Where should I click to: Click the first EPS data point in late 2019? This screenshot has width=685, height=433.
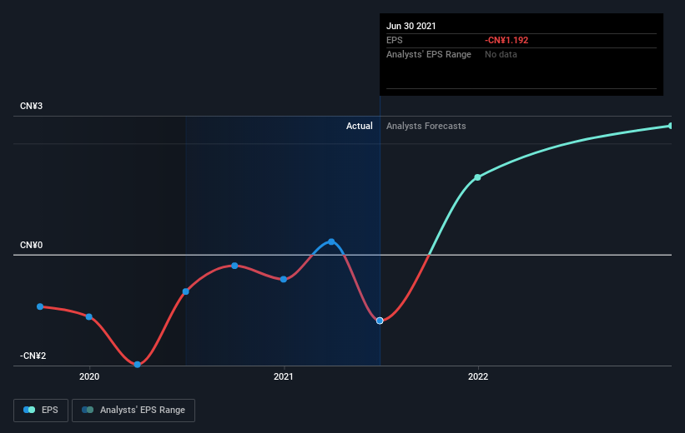40,306
